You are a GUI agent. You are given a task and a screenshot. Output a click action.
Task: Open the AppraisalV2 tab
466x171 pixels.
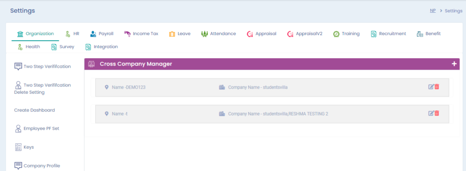pyautogui.click(x=304, y=34)
